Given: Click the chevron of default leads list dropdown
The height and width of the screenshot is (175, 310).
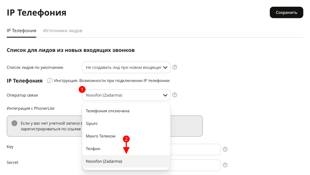Looking at the screenshot, I should [x=165, y=67].
